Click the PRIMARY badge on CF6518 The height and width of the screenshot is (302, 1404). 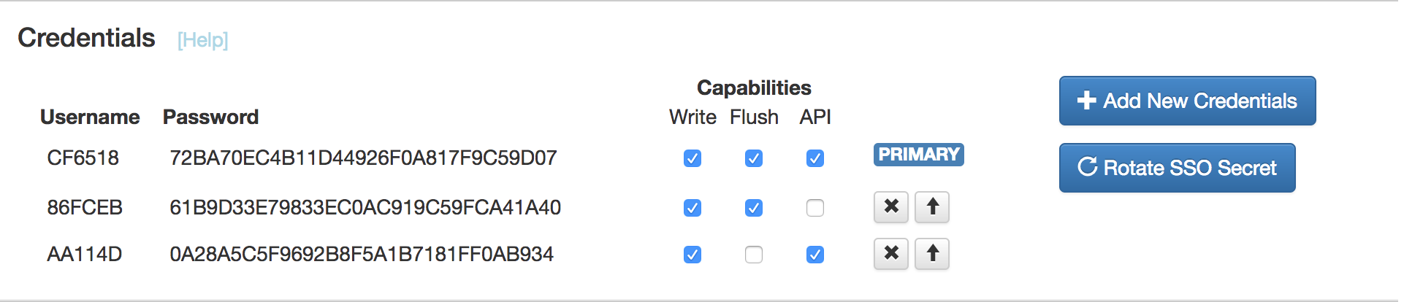919,155
